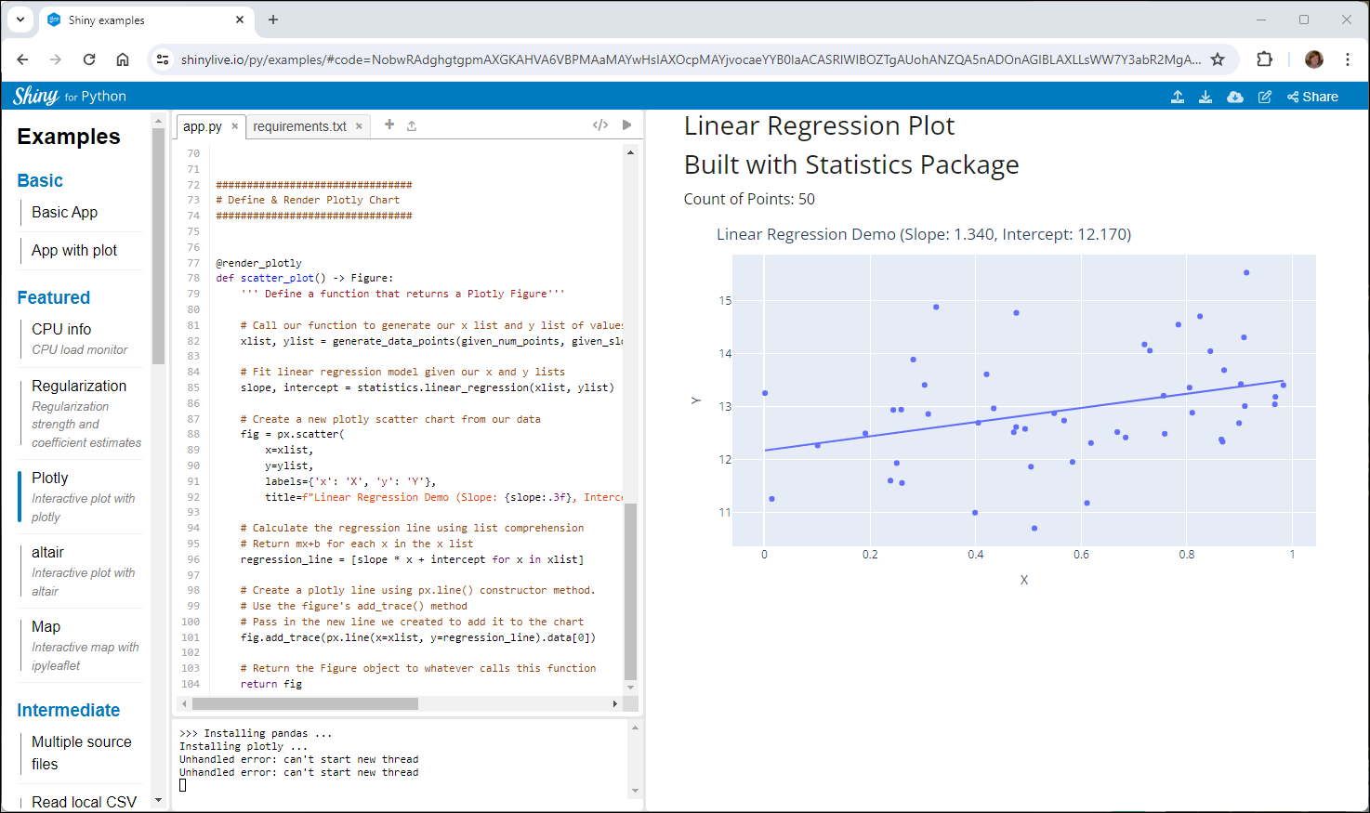Click the editor scroll up arrow
Image resolution: width=1370 pixels, height=813 pixels.
[x=630, y=152]
